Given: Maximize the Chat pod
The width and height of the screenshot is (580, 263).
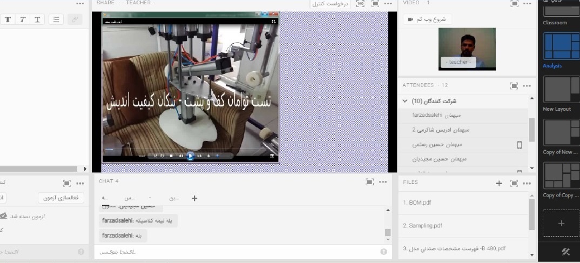Looking at the screenshot, I should click(370, 182).
